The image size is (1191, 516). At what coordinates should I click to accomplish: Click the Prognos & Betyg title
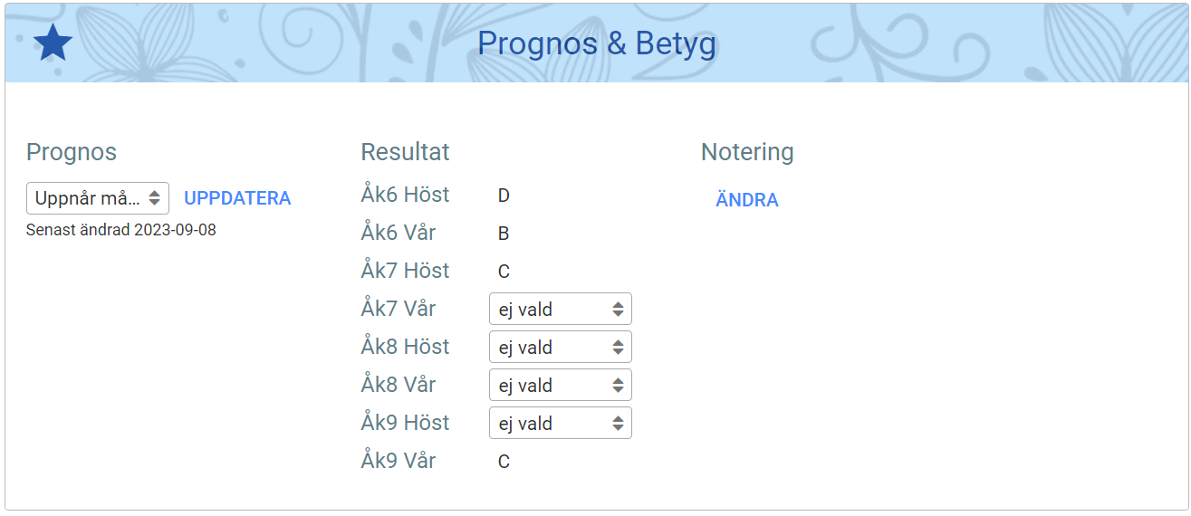pyautogui.click(x=596, y=43)
